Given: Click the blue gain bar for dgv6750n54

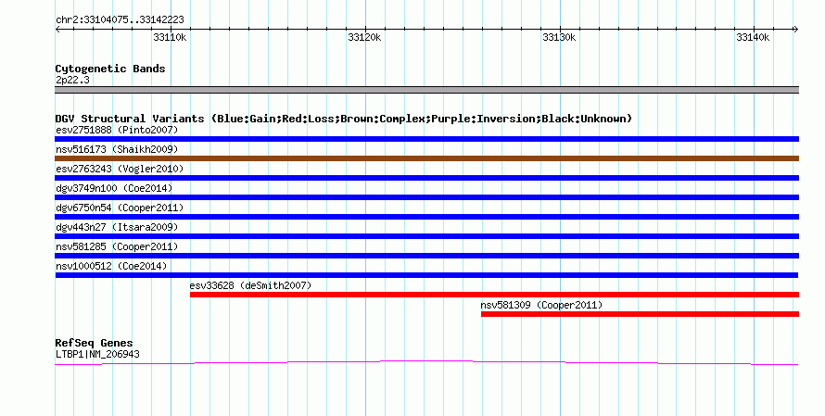Looking at the screenshot, I should [426, 217].
